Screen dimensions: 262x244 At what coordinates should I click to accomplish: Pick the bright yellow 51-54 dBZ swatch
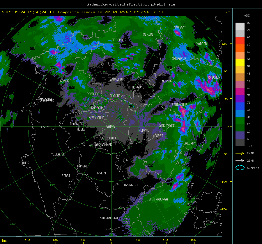[x=240, y=63]
